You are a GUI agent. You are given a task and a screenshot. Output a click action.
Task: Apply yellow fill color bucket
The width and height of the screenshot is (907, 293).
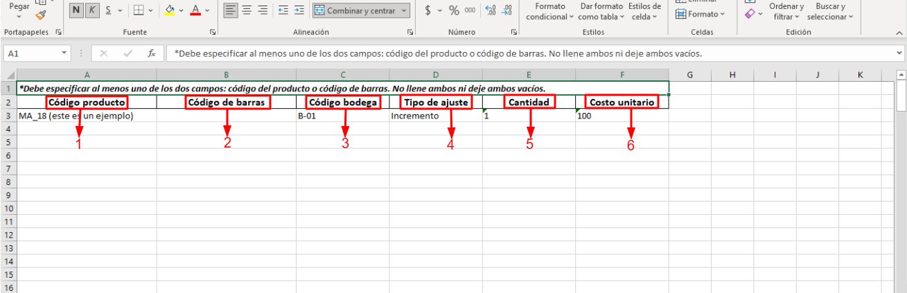point(170,10)
